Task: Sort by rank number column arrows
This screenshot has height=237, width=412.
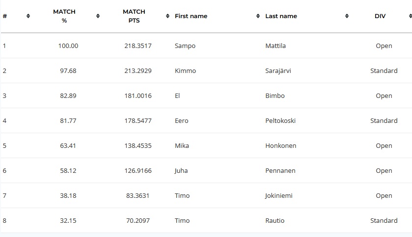Action: click(x=28, y=16)
